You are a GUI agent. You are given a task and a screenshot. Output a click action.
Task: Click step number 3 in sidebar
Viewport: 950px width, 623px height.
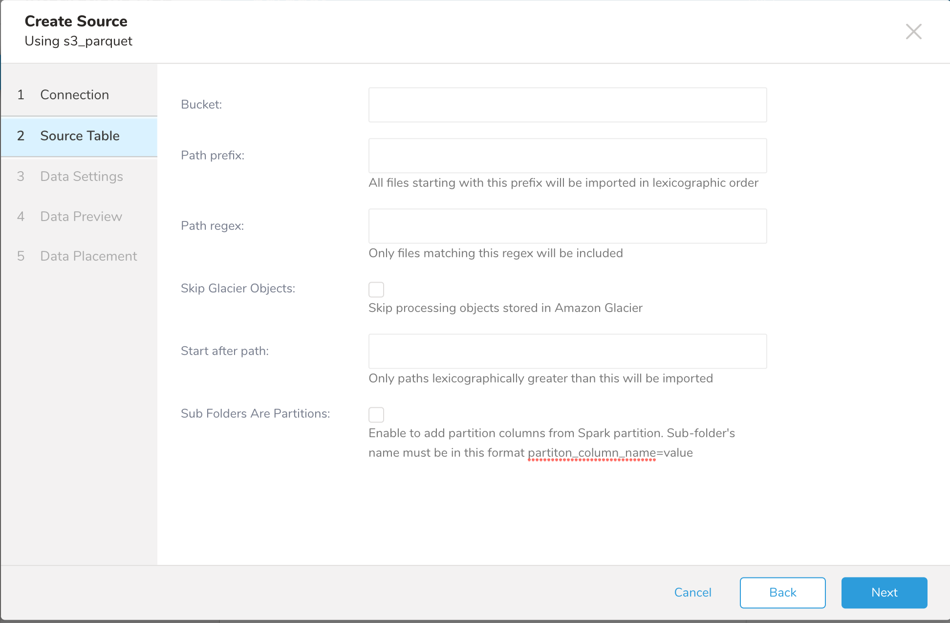coord(21,177)
